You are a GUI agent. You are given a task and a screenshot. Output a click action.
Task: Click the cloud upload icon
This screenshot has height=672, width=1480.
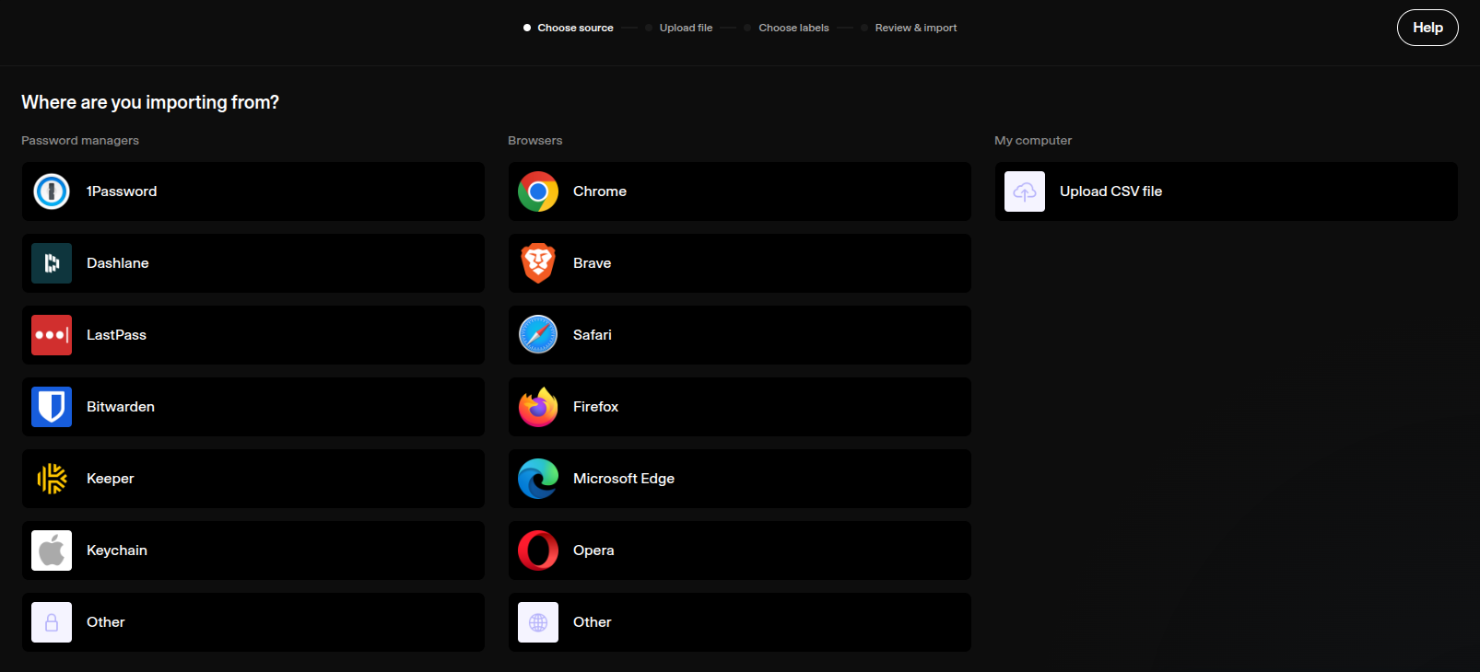pyautogui.click(x=1025, y=191)
